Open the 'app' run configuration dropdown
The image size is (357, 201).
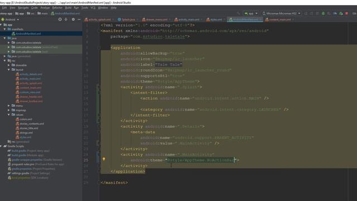(250, 13)
